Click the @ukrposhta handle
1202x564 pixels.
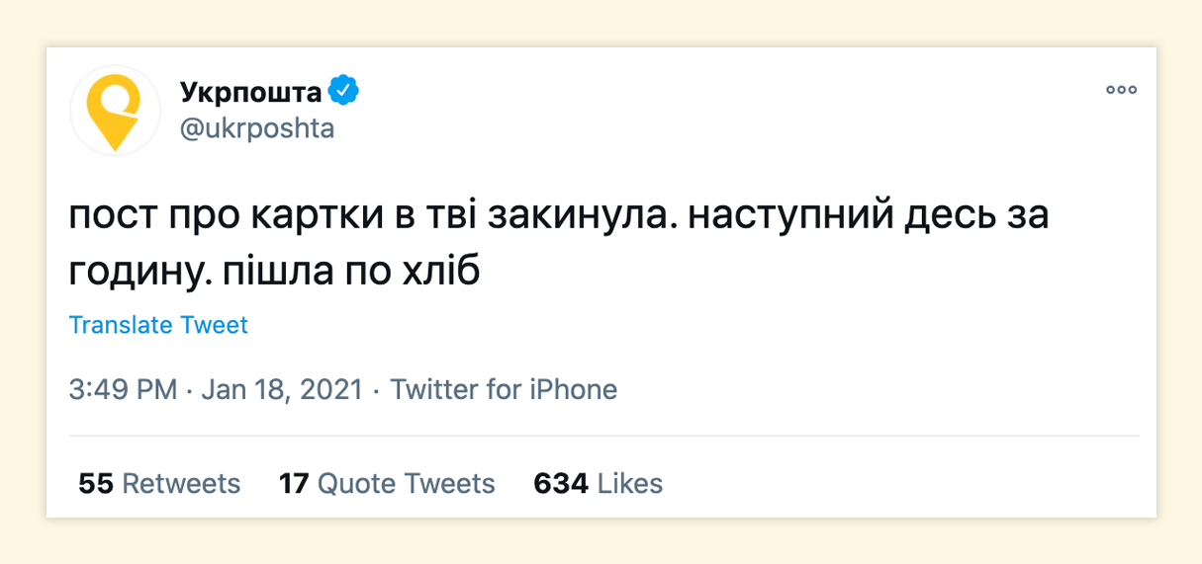pyautogui.click(x=257, y=128)
